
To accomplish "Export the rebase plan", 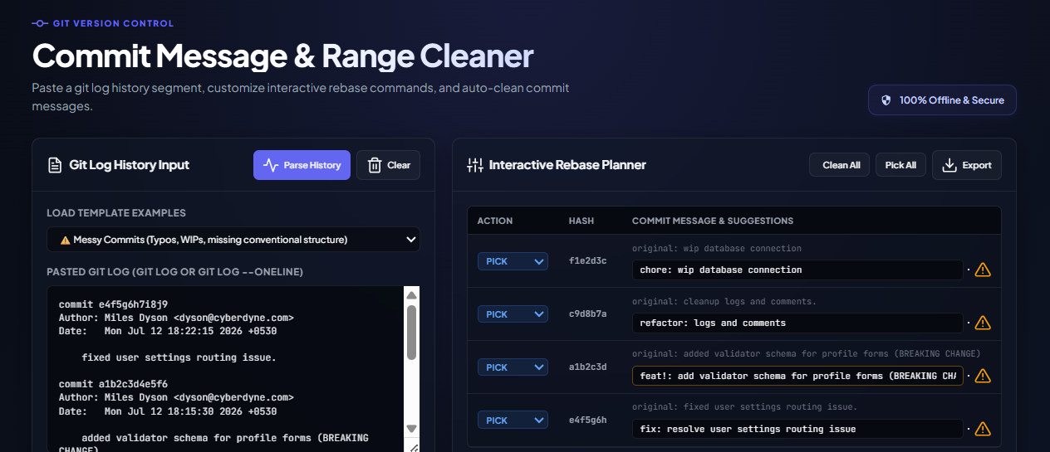I will coord(967,165).
